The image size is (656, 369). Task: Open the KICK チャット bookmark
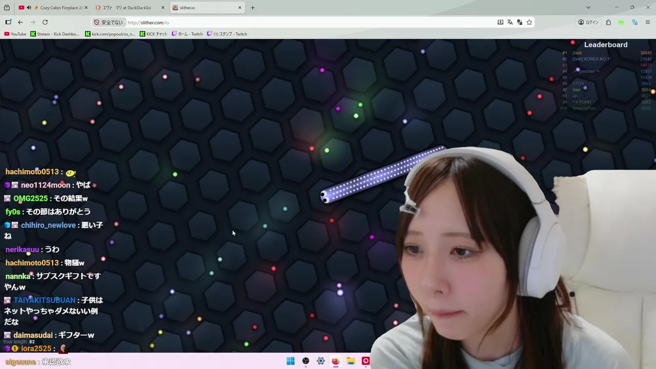153,34
